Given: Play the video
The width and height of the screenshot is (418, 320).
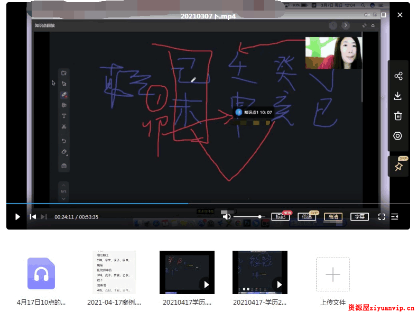Looking at the screenshot, I should click(17, 217).
